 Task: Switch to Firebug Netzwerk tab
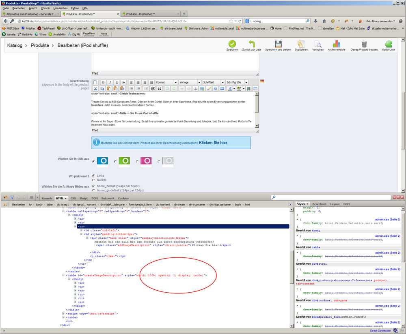pyautogui.click(x=108, y=198)
